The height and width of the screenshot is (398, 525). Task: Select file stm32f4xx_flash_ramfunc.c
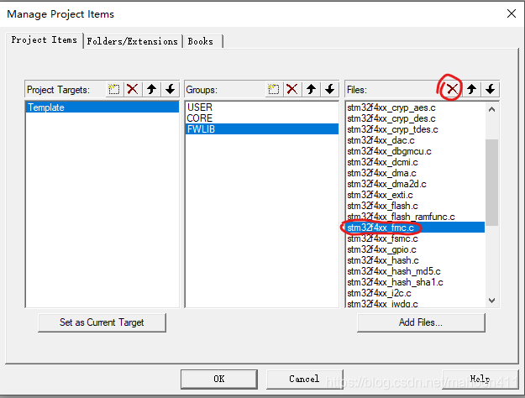(416, 217)
